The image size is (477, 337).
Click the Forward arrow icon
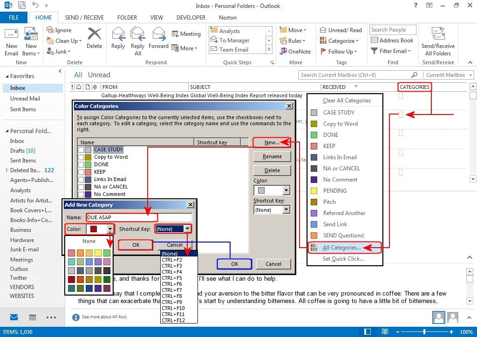pyautogui.click(x=158, y=36)
